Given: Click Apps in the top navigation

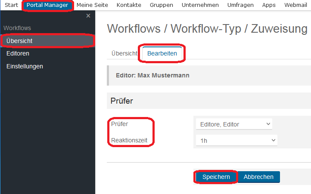Looking at the screenshot, I should [269, 5].
